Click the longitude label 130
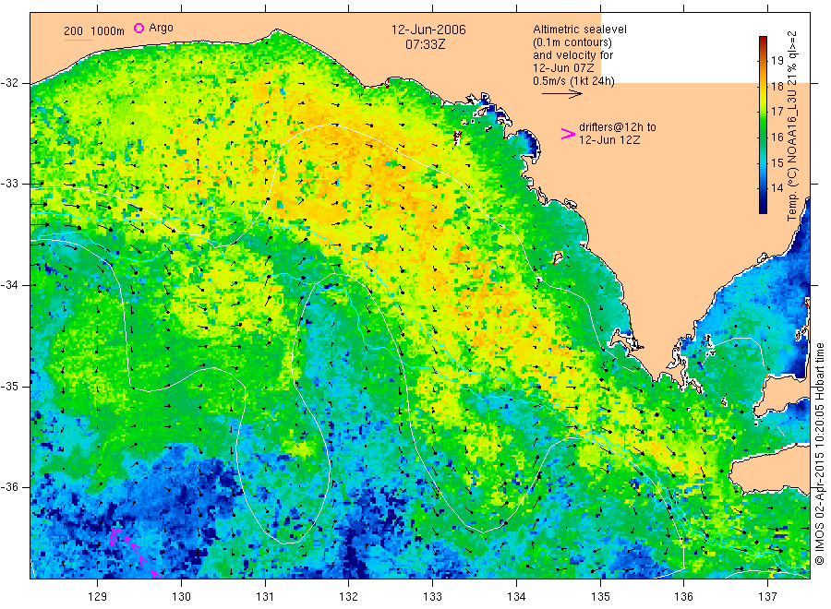The width and height of the screenshot is (831, 609). pos(181,597)
